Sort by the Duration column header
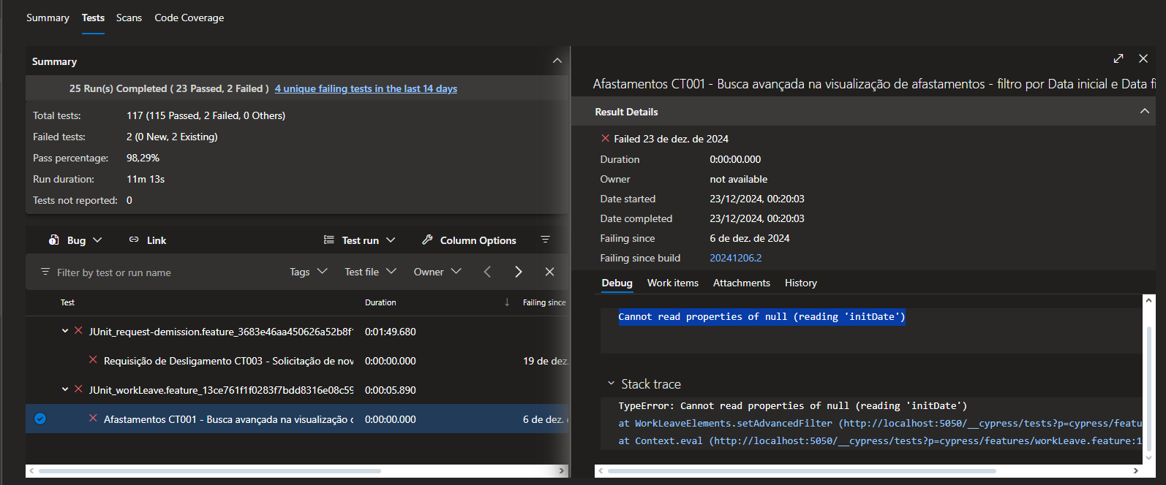Screen dimensions: 1166x485 pyautogui.click(x=380, y=302)
